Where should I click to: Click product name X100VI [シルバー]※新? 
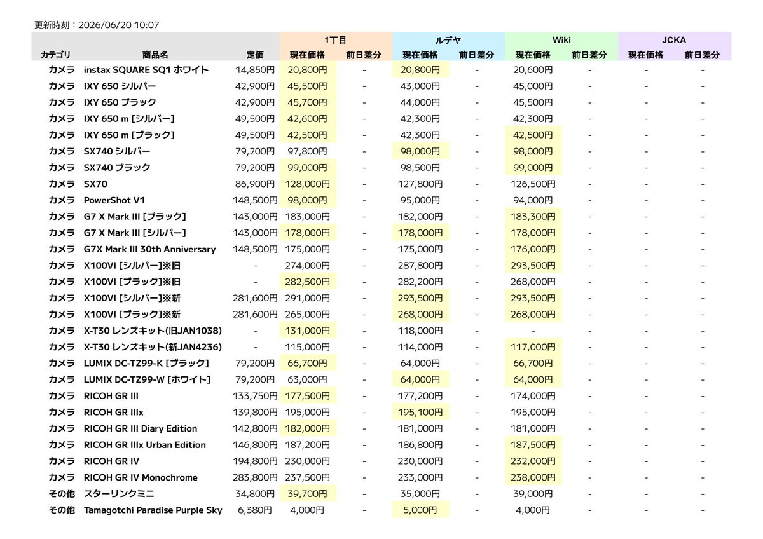click(x=132, y=298)
